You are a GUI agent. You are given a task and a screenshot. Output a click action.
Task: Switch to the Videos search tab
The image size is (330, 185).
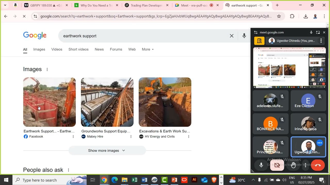point(57,49)
